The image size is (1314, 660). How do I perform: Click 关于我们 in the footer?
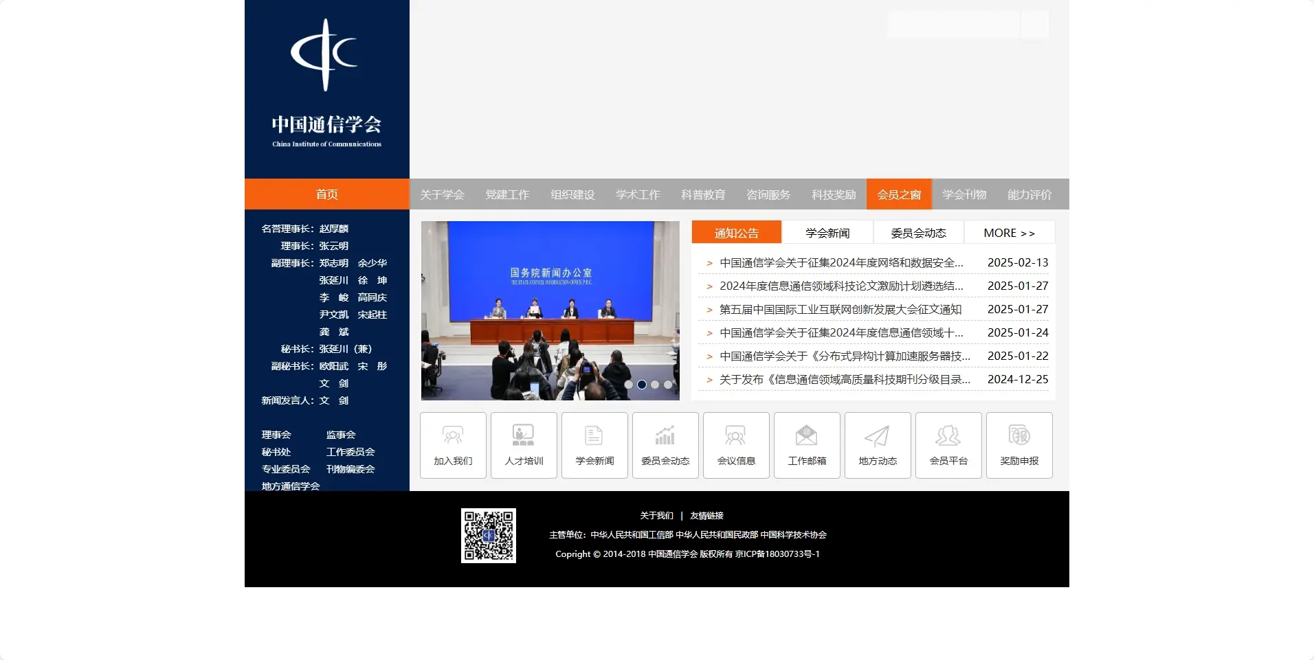tap(656, 515)
